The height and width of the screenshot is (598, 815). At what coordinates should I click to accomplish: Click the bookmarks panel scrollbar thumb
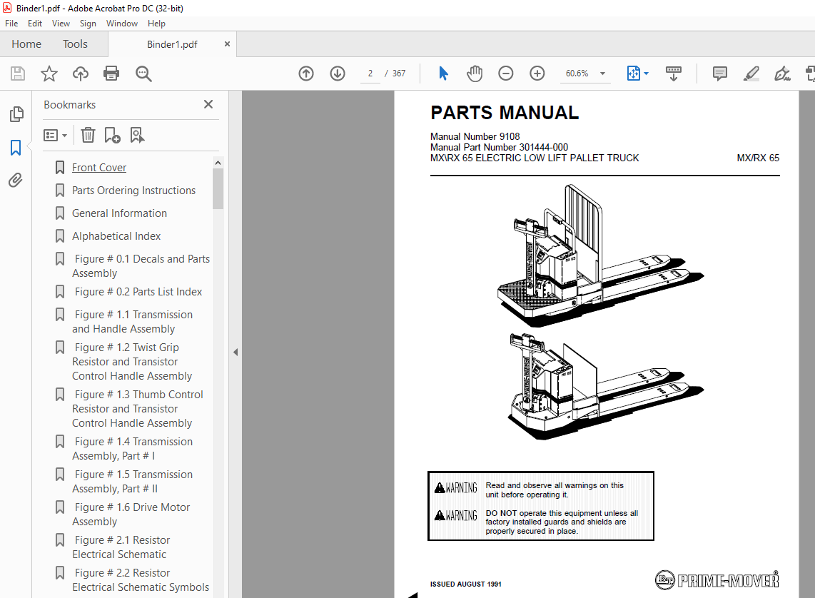click(218, 189)
